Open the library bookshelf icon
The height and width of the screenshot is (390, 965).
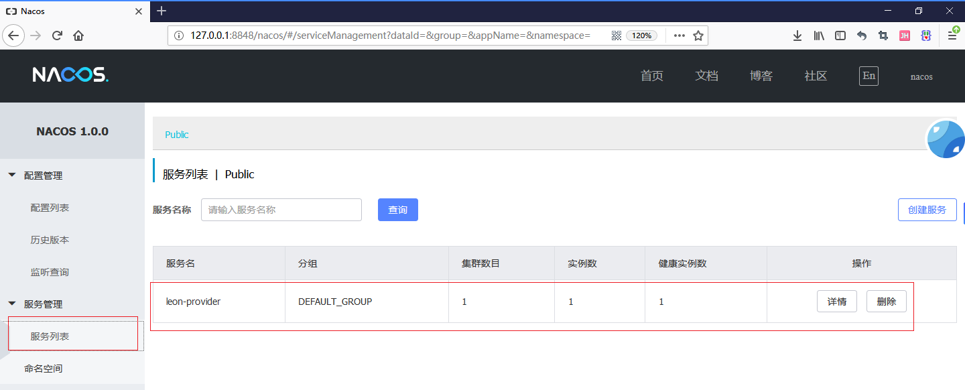(819, 36)
